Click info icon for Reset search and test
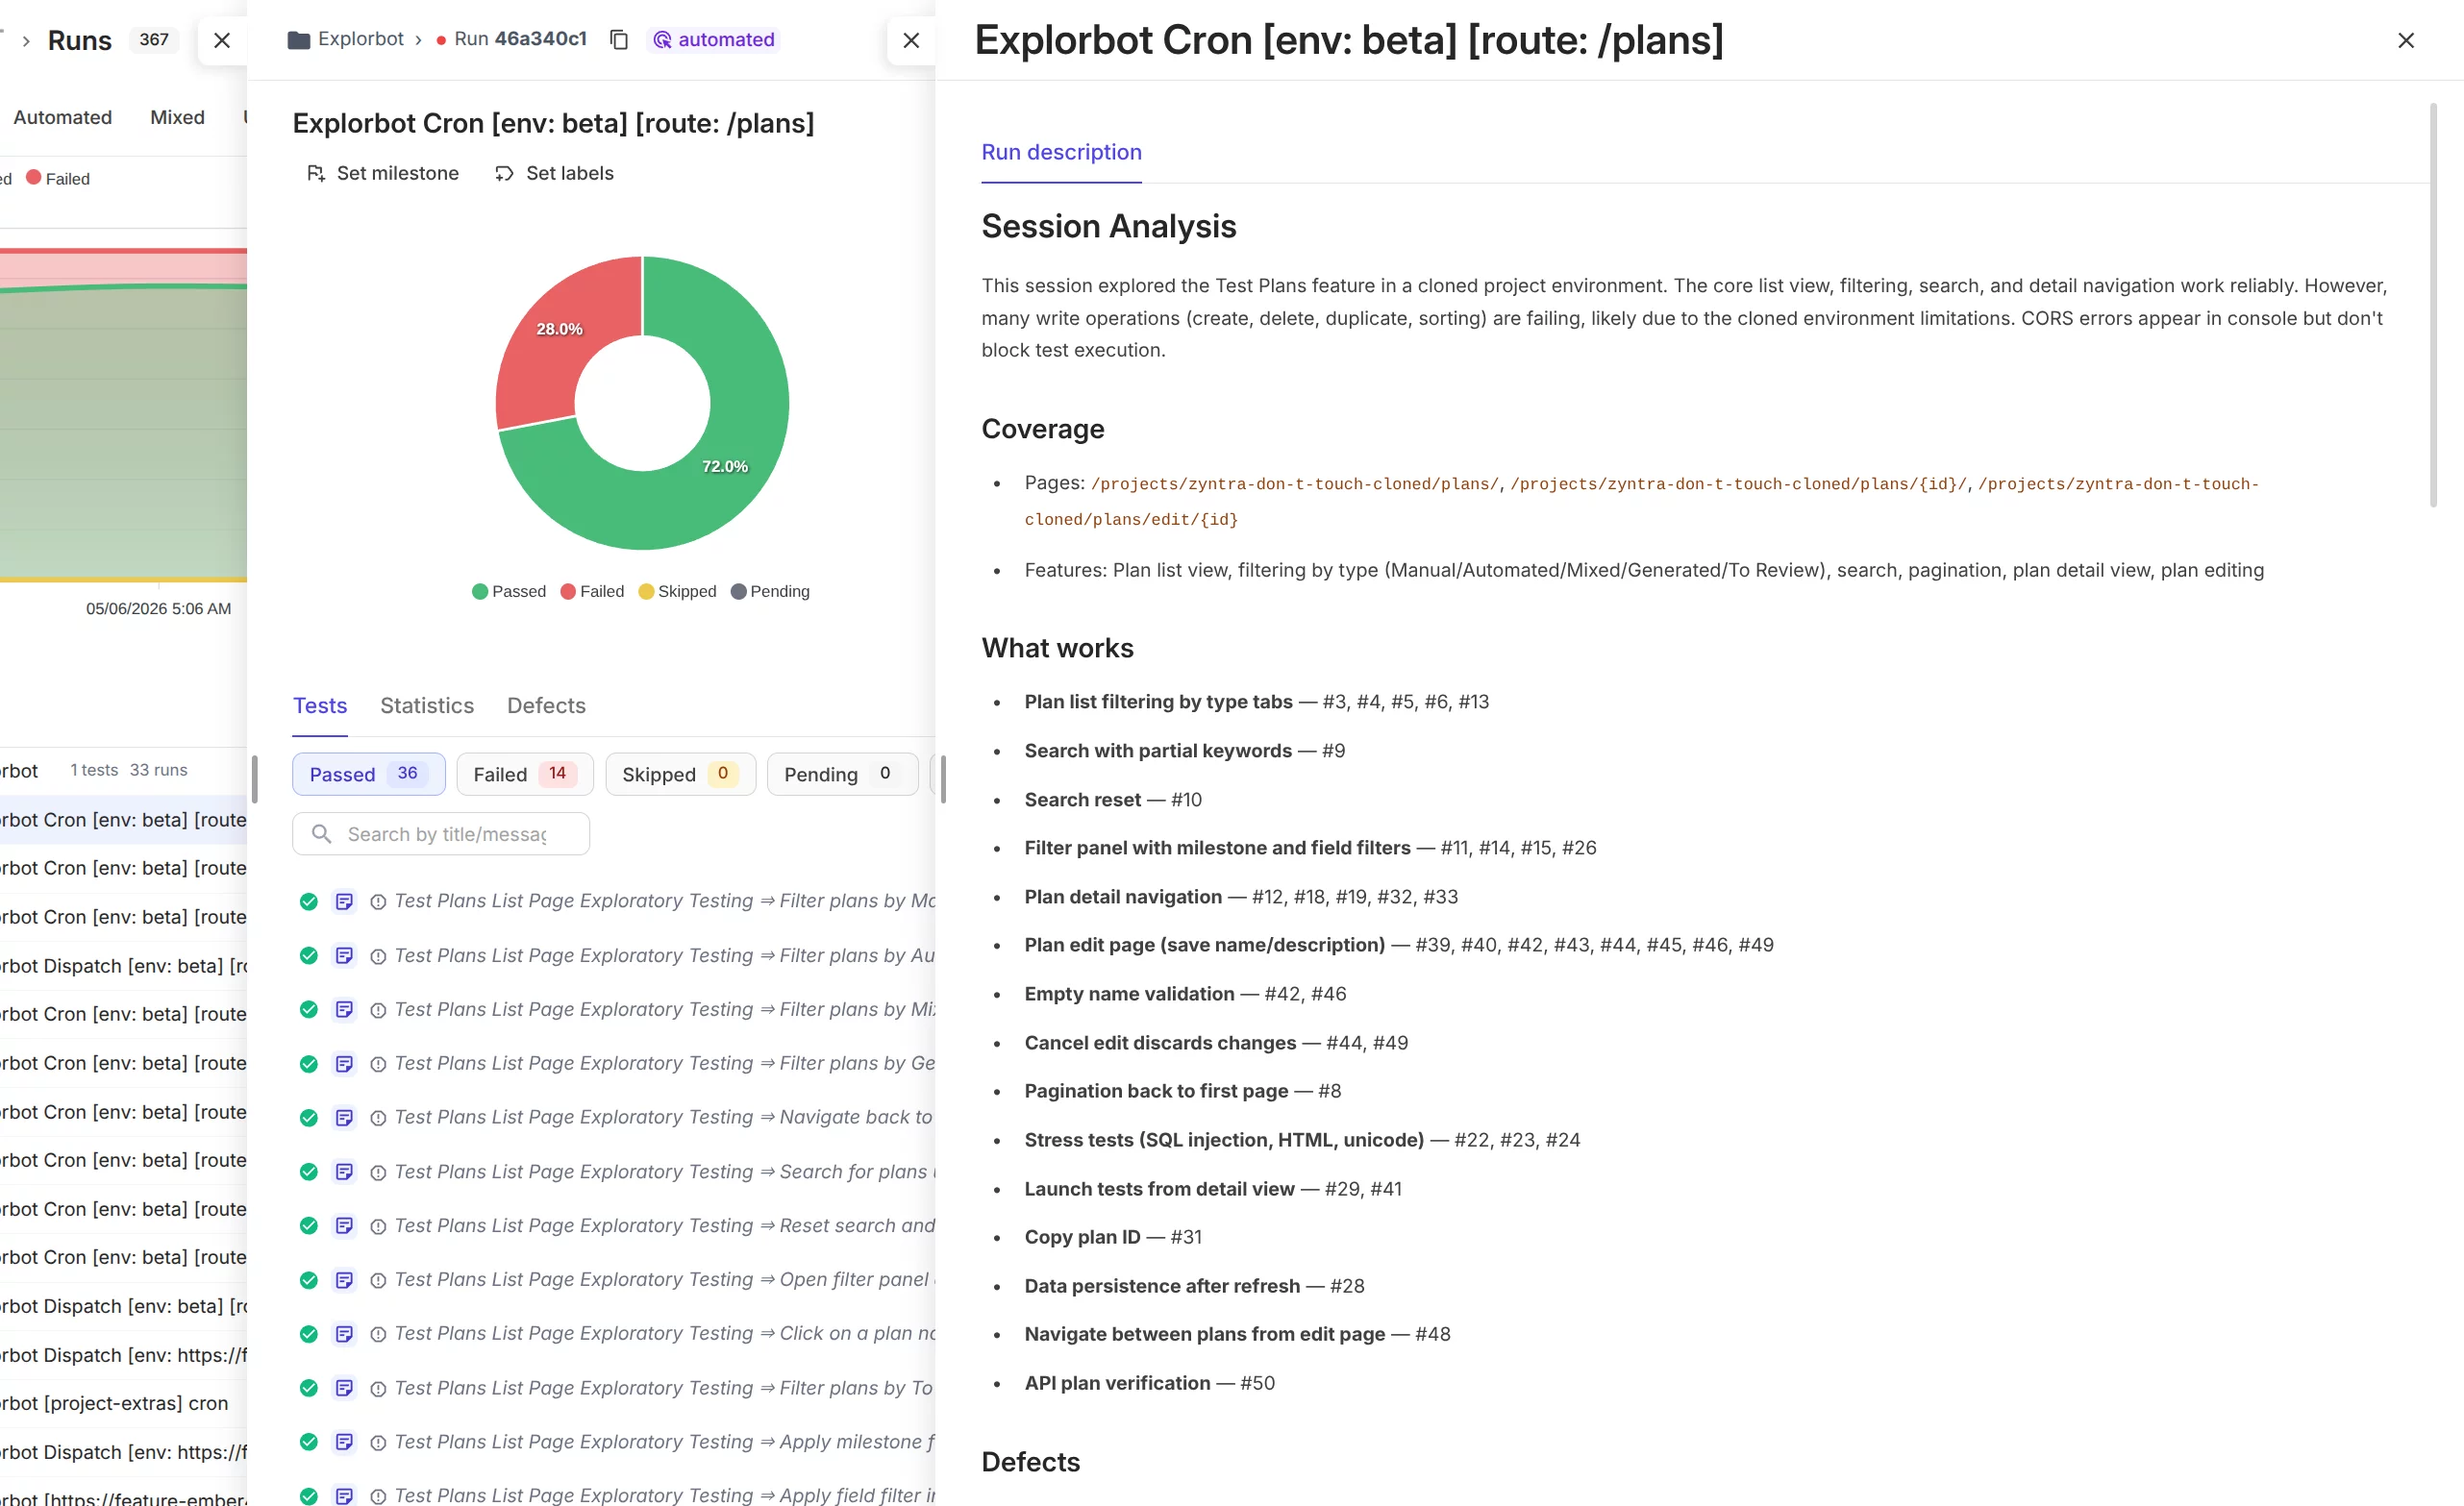This screenshot has width=2464, height=1506. pos(378,1226)
